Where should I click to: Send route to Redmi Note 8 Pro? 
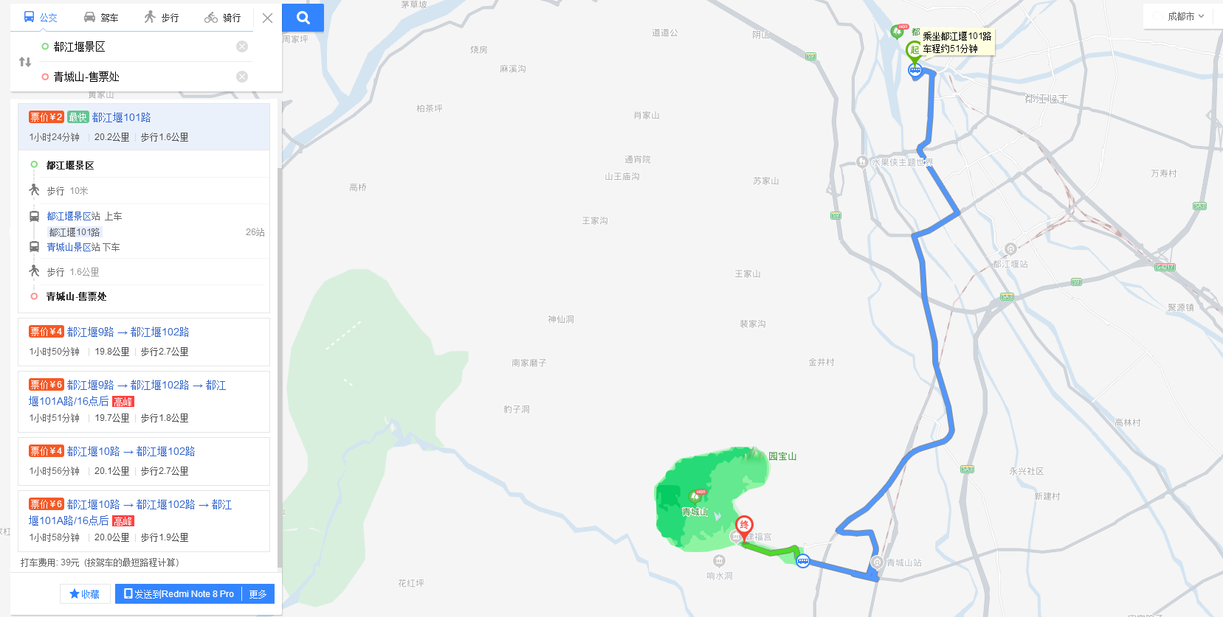coord(179,593)
